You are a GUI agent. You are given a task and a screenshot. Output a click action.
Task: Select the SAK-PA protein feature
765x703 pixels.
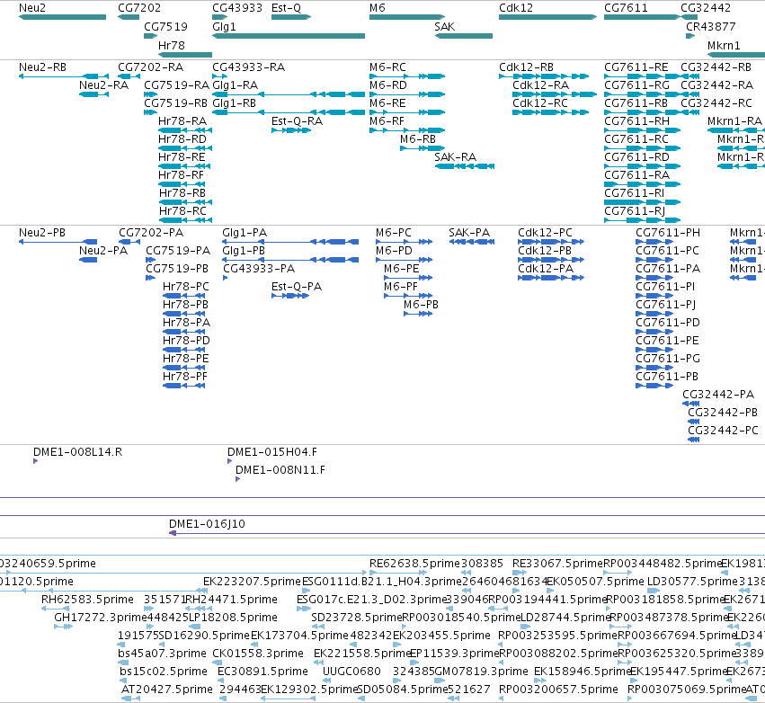[472, 242]
